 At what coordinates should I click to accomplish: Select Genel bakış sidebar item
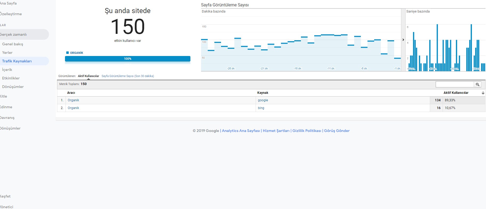pos(13,44)
